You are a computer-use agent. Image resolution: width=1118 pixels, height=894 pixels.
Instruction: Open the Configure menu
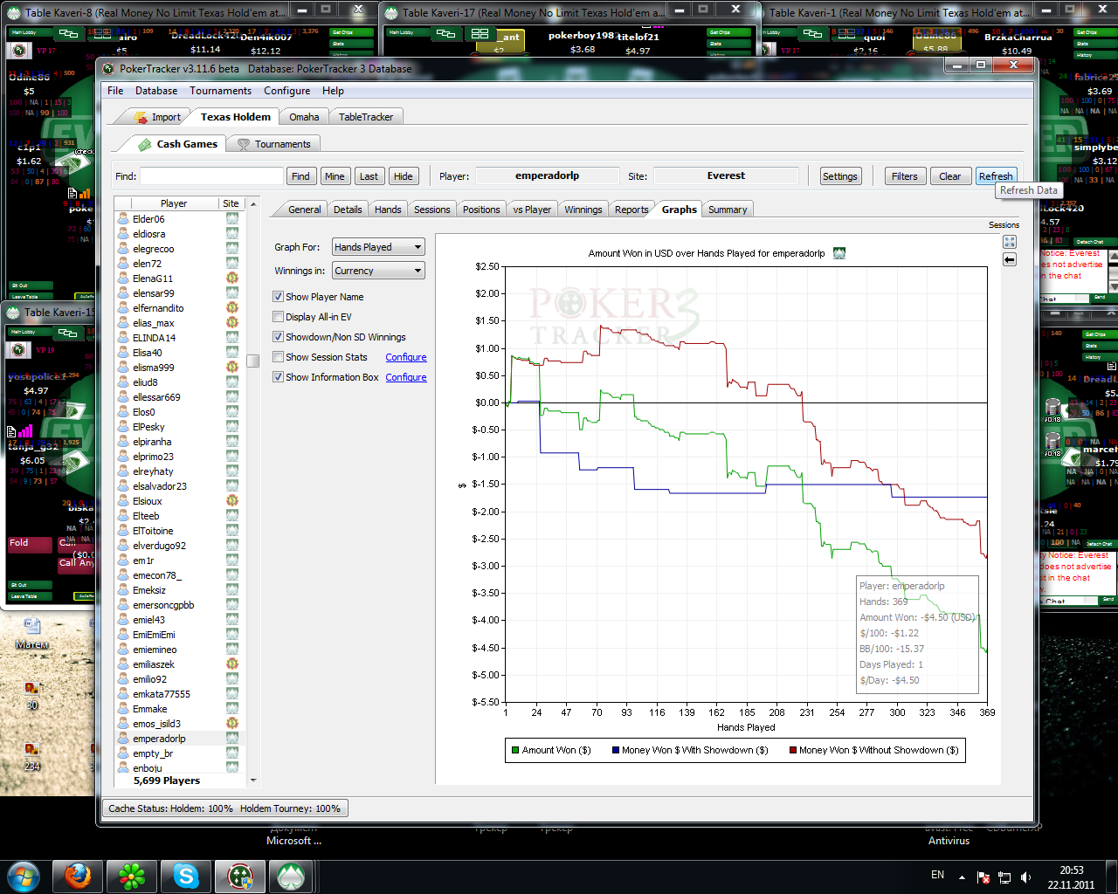(x=286, y=91)
